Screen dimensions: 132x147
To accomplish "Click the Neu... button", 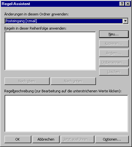I will [114, 34].
